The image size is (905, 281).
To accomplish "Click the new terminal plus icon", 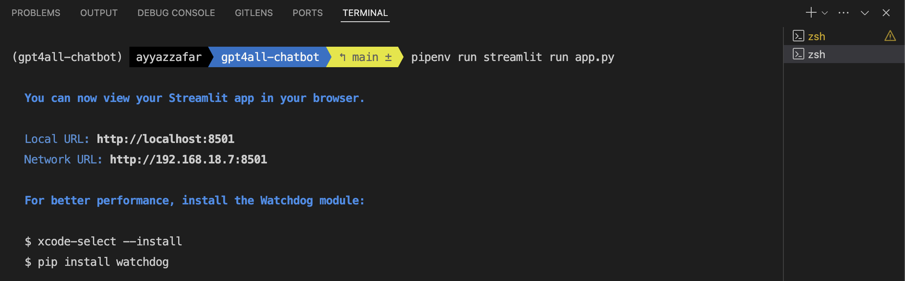I will point(811,13).
